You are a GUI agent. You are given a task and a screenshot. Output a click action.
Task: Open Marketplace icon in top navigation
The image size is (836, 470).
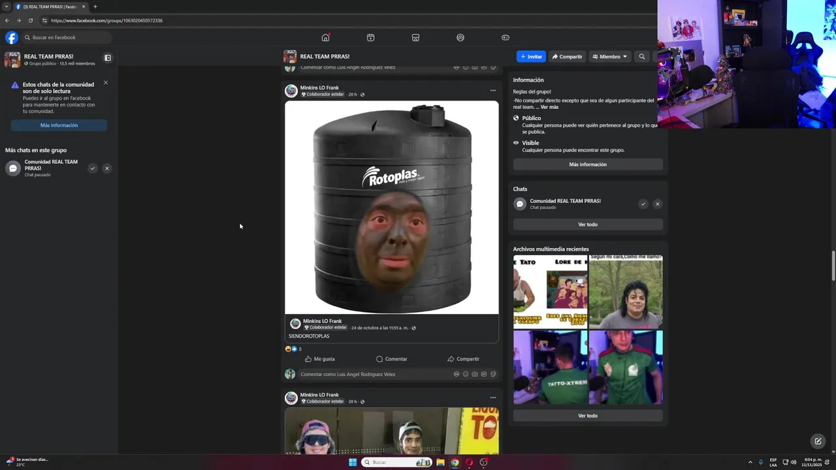coord(415,37)
